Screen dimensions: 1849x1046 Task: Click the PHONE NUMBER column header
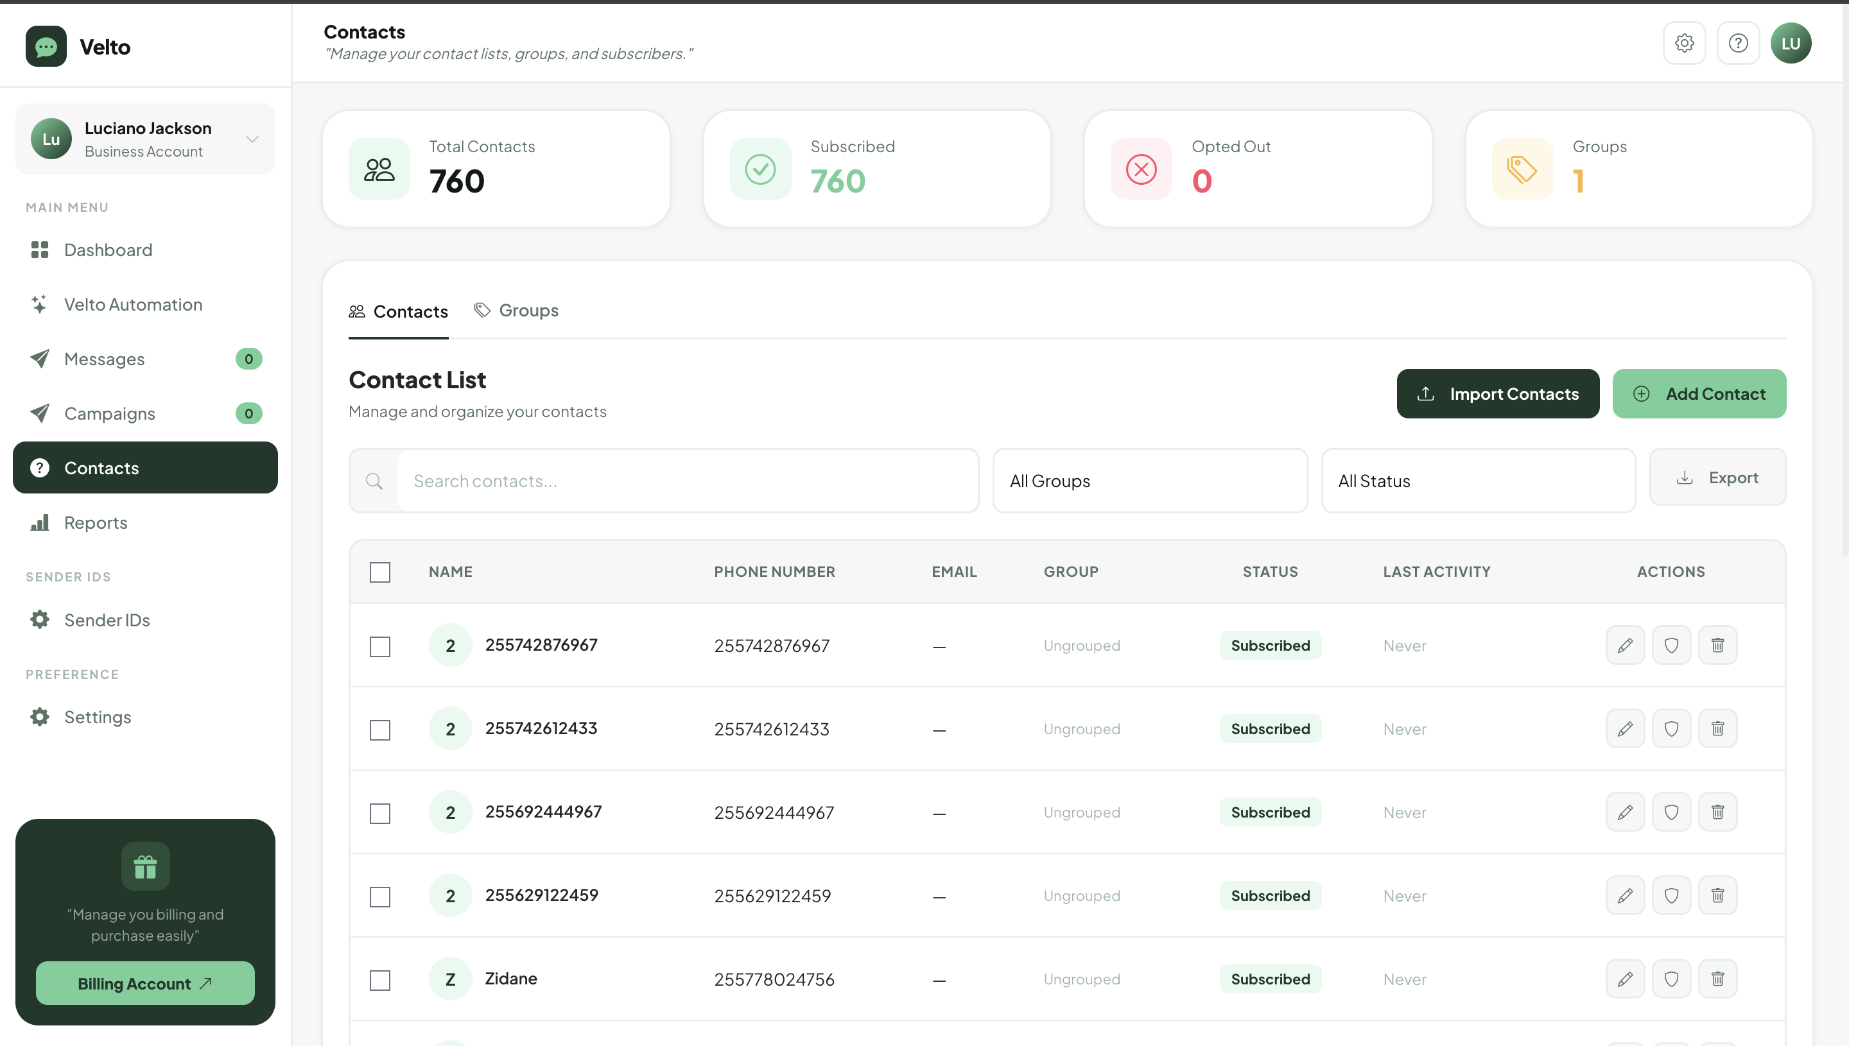[774, 572]
